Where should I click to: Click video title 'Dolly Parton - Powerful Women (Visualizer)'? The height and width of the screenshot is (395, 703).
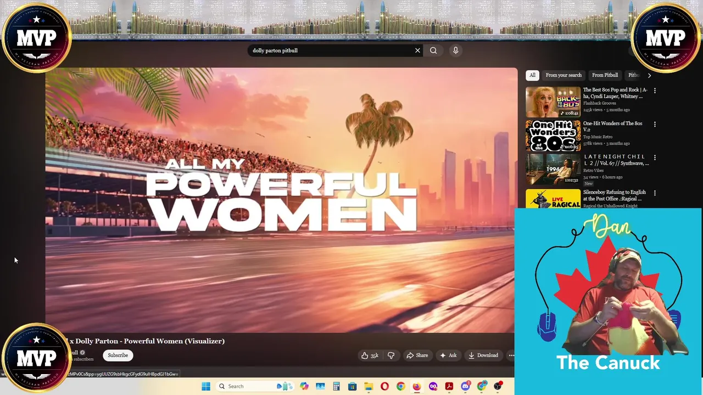pyautogui.click(x=150, y=341)
